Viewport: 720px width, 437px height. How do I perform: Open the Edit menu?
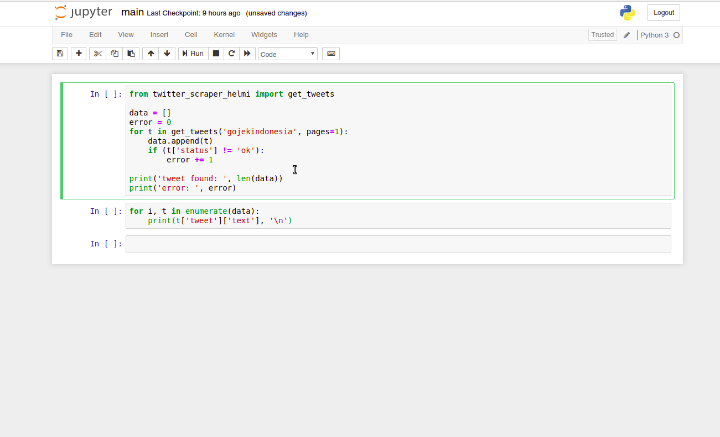tap(95, 34)
